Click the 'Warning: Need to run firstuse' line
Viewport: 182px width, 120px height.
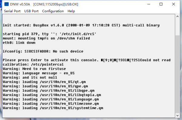[34, 69]
